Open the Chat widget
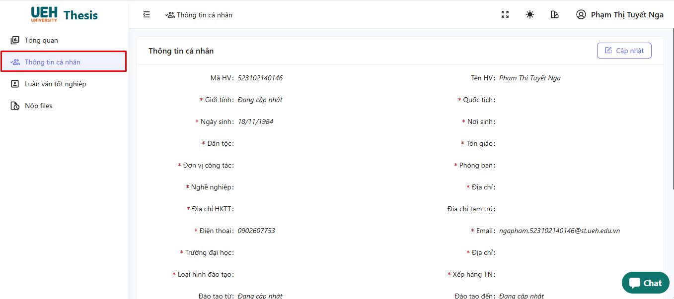The width and height of the screenshot is (674, 299). [645, 283]
